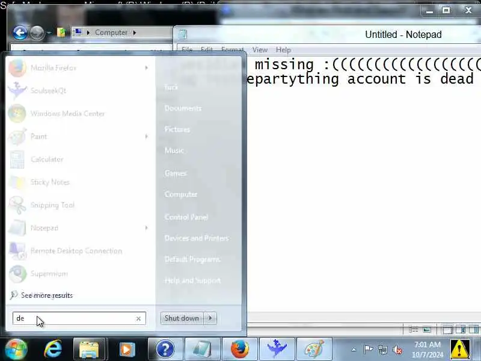Open Devices and Printers from Start menu

[x=197, y=238]
